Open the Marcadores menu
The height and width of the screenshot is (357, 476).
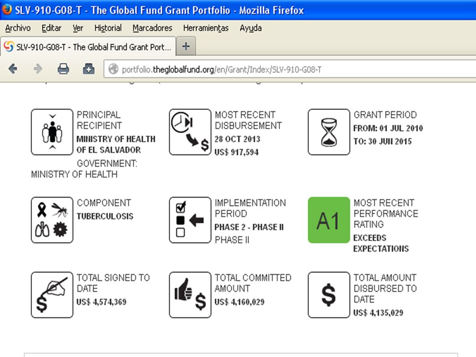tap(152, 28)
